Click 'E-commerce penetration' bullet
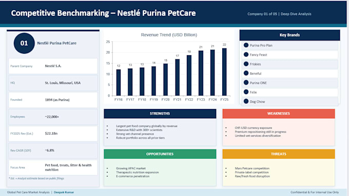 (132, 176)
